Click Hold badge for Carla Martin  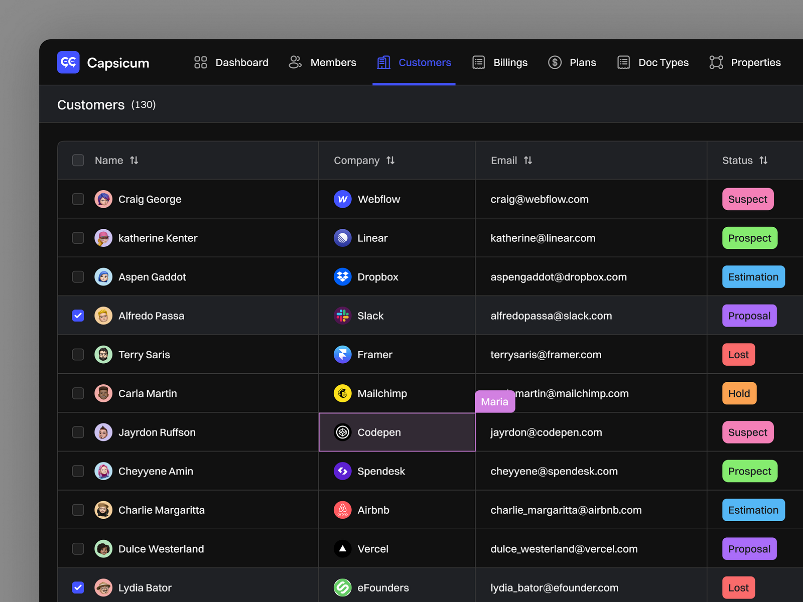(x=739, y=393)
